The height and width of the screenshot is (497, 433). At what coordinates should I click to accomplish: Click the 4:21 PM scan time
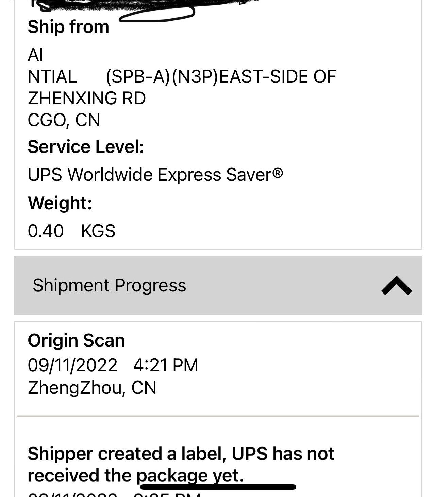pos(166,365)
